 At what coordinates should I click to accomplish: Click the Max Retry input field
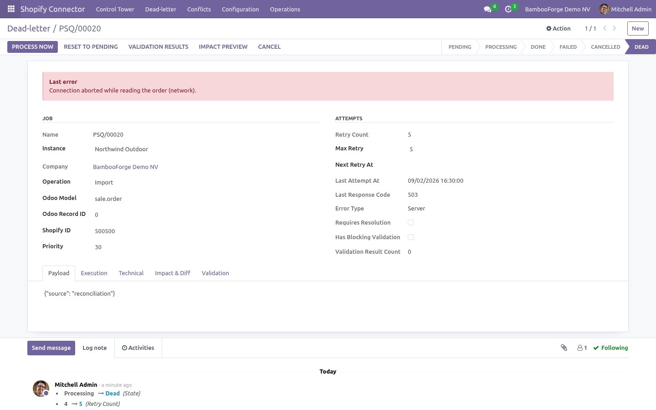tap(511, 149)
